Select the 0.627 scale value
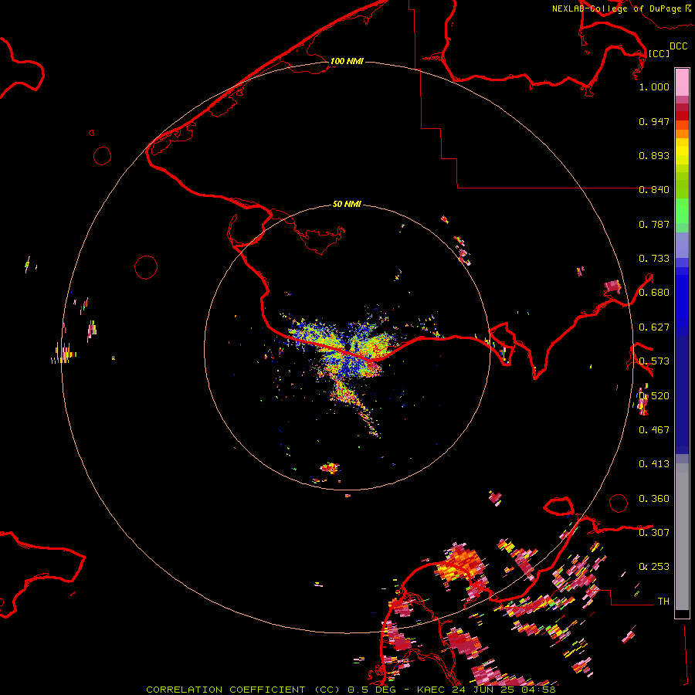 (x=654, y=327)
